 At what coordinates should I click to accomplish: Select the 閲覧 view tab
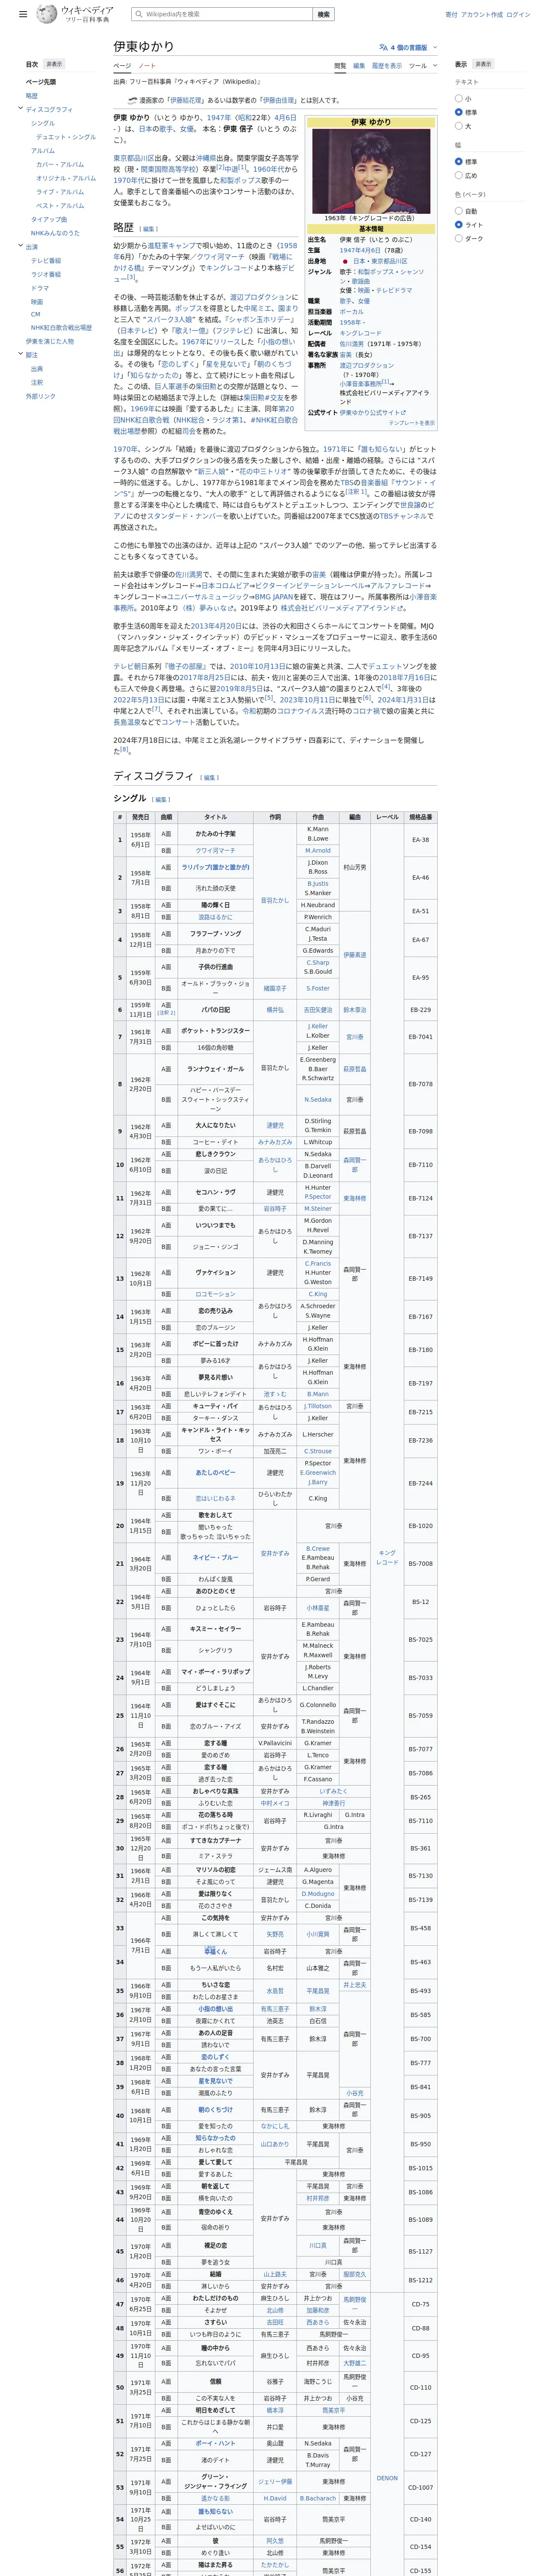pyautogui.click(x=340, y=66)
